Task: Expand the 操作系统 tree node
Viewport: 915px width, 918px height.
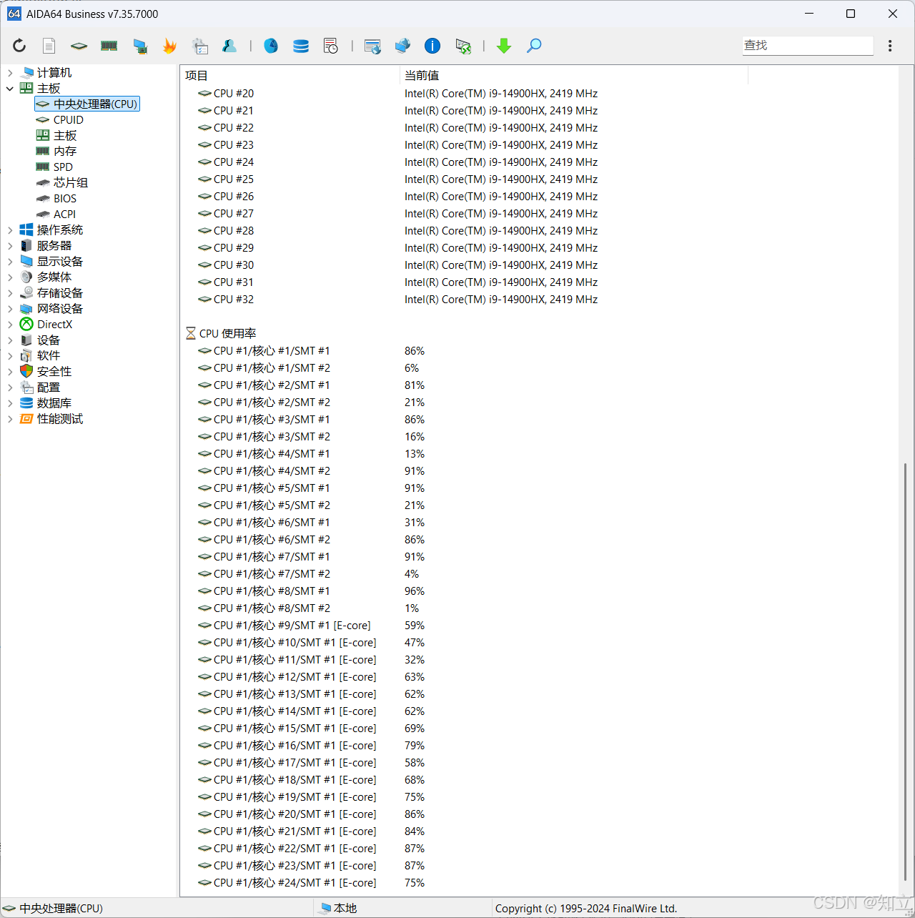Action: [x=10, y=230]
